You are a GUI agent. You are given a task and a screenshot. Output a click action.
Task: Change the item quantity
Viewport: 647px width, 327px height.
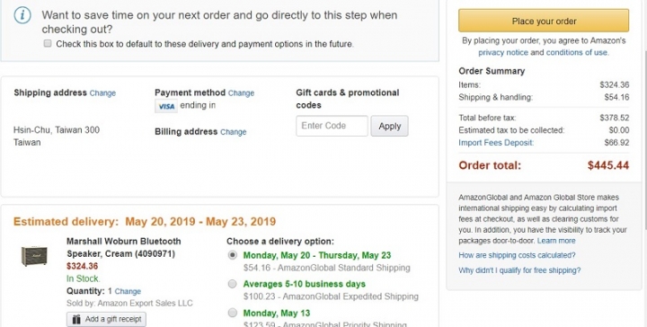[x=128, y=291]
